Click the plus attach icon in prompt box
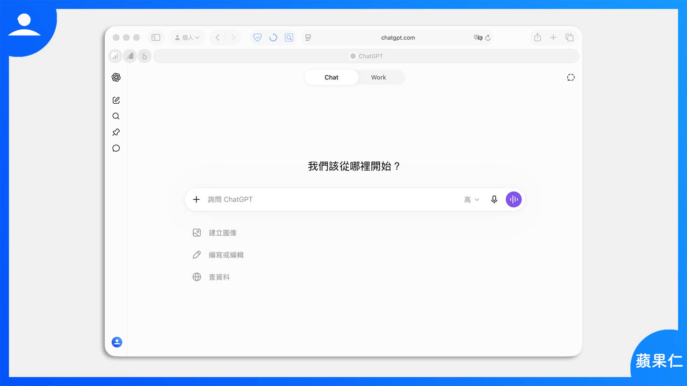The image size is (687, 386). coord(196,199)
